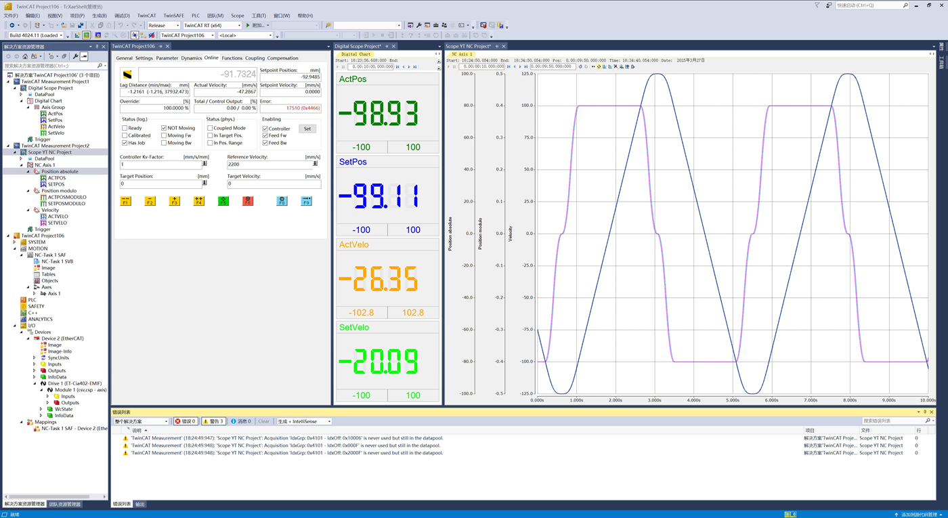The width and height of the screenshot is (948, 518).
Task: Click the Reference Velocity input field
Action: 270,165
